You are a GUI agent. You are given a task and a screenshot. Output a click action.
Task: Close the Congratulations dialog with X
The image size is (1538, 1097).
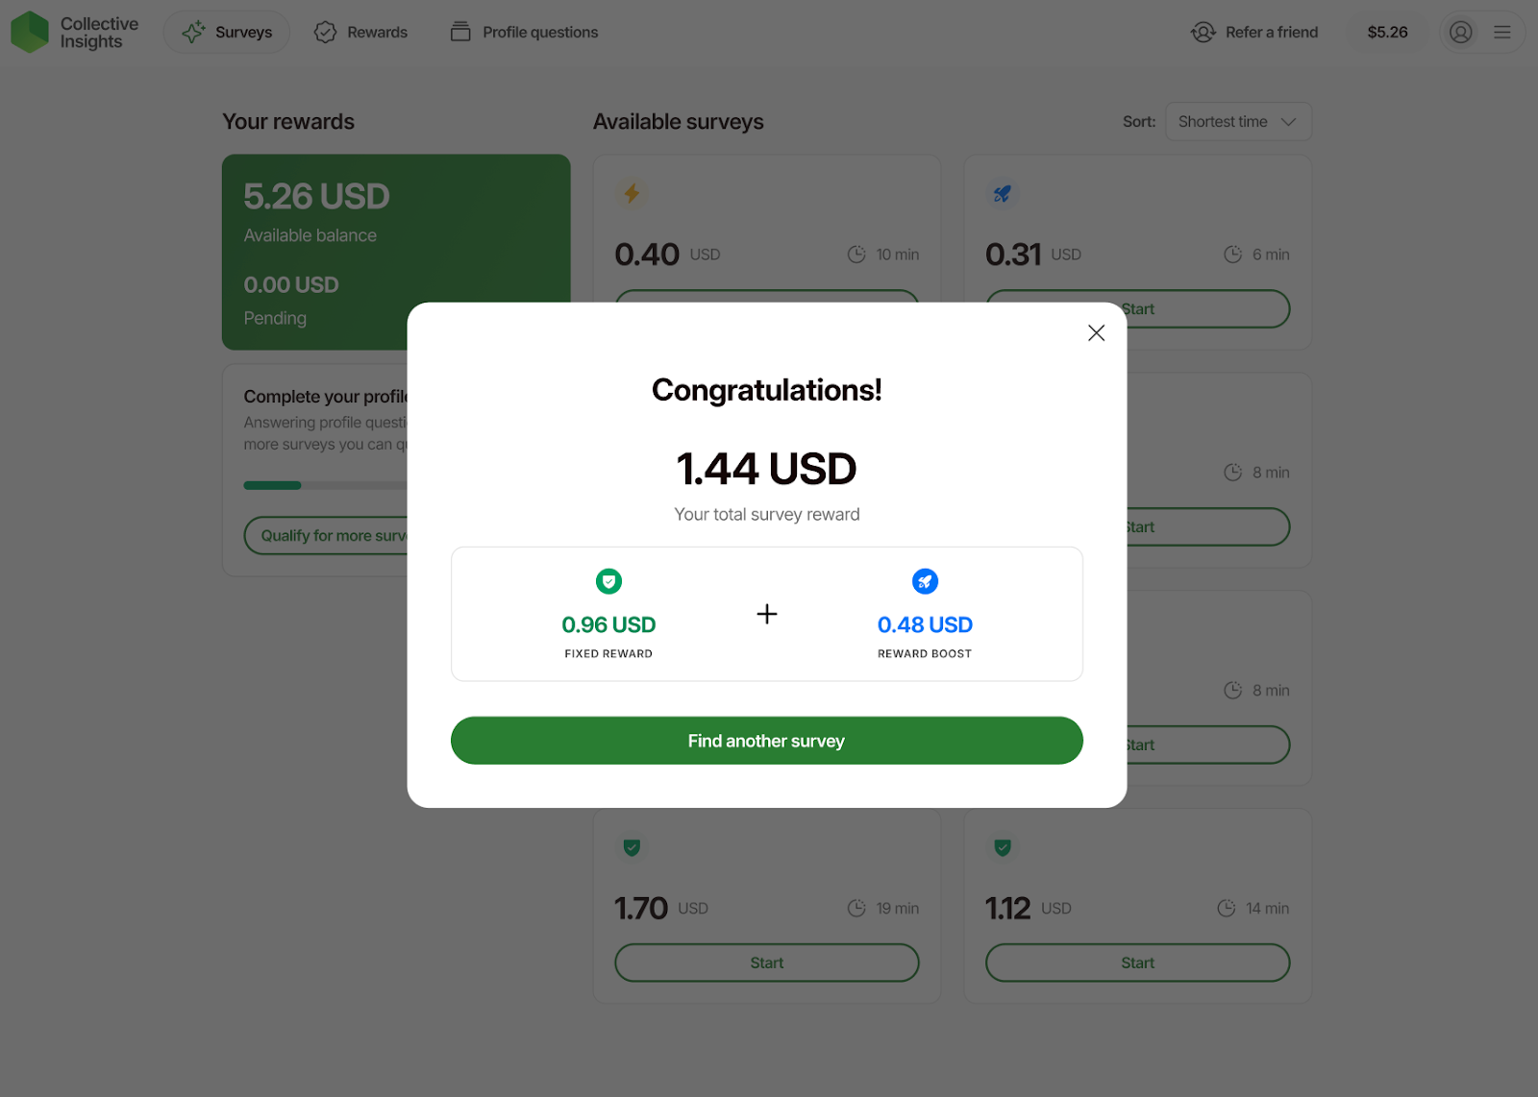point(1096,332)
